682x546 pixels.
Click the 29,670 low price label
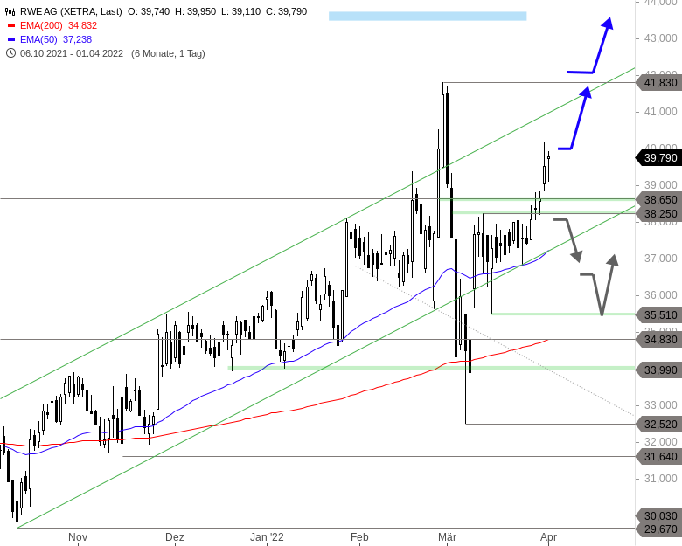click(659, 529)
